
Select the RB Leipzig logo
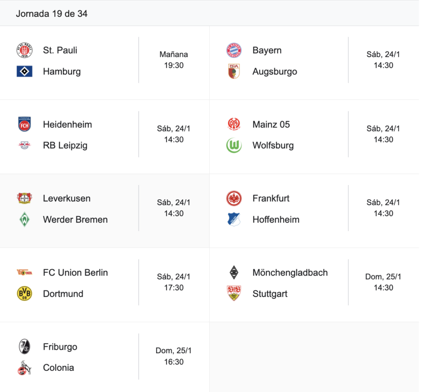click(25, 146)
